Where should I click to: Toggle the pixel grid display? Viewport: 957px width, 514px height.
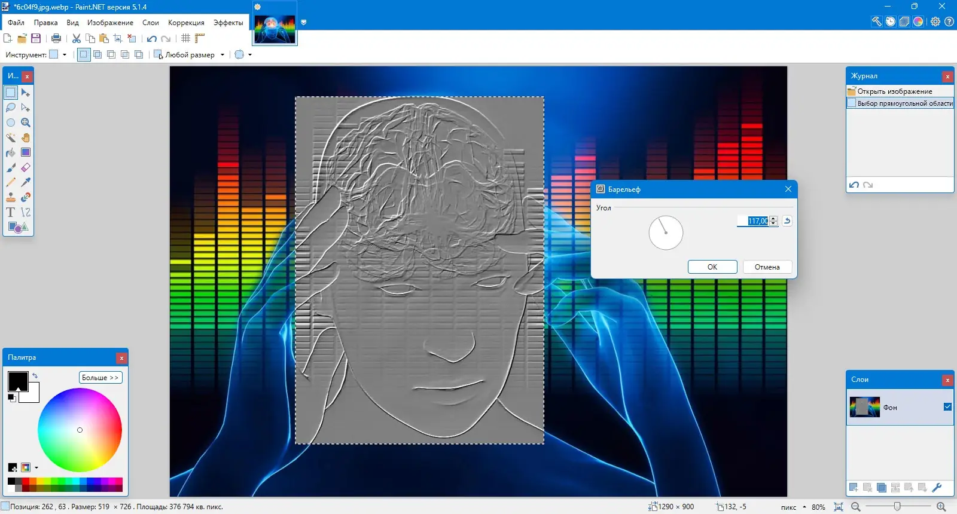click(x=186, y=38)
